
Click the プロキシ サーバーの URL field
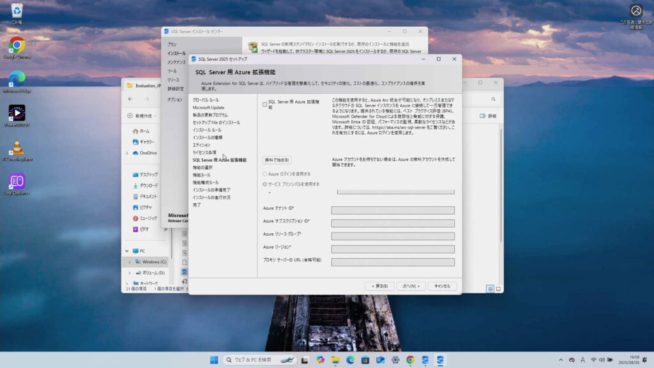pos(393,262)
